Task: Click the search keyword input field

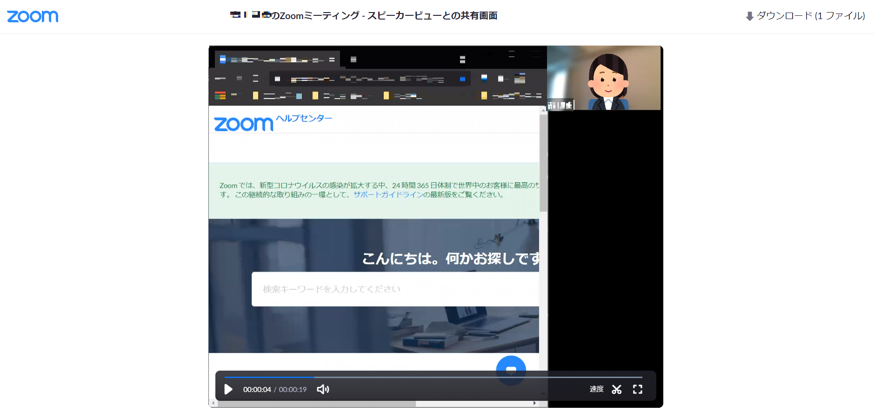Action: point(395,289)
